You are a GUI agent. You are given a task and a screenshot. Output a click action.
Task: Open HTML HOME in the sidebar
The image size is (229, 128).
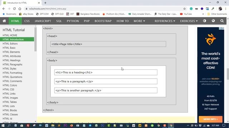point(10,35)
